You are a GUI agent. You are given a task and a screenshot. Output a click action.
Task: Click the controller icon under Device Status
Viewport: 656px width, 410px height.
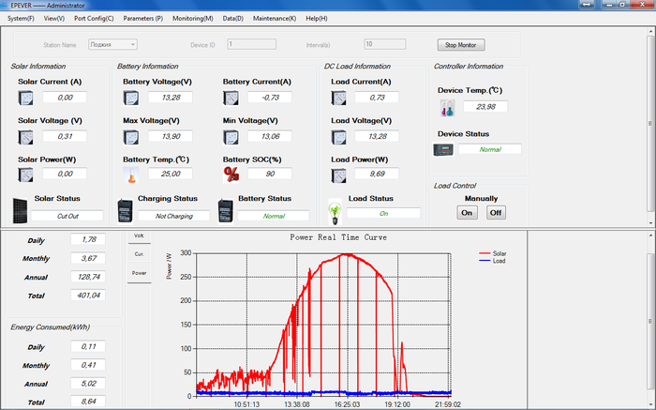coord(441,149)
